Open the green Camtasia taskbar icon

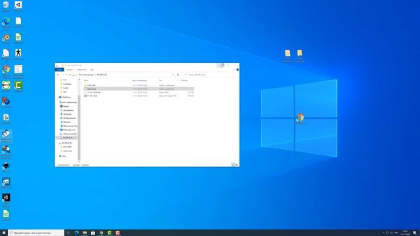pyautogui.click(x=110, y=233)
